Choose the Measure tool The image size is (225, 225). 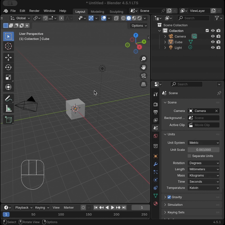8,108
